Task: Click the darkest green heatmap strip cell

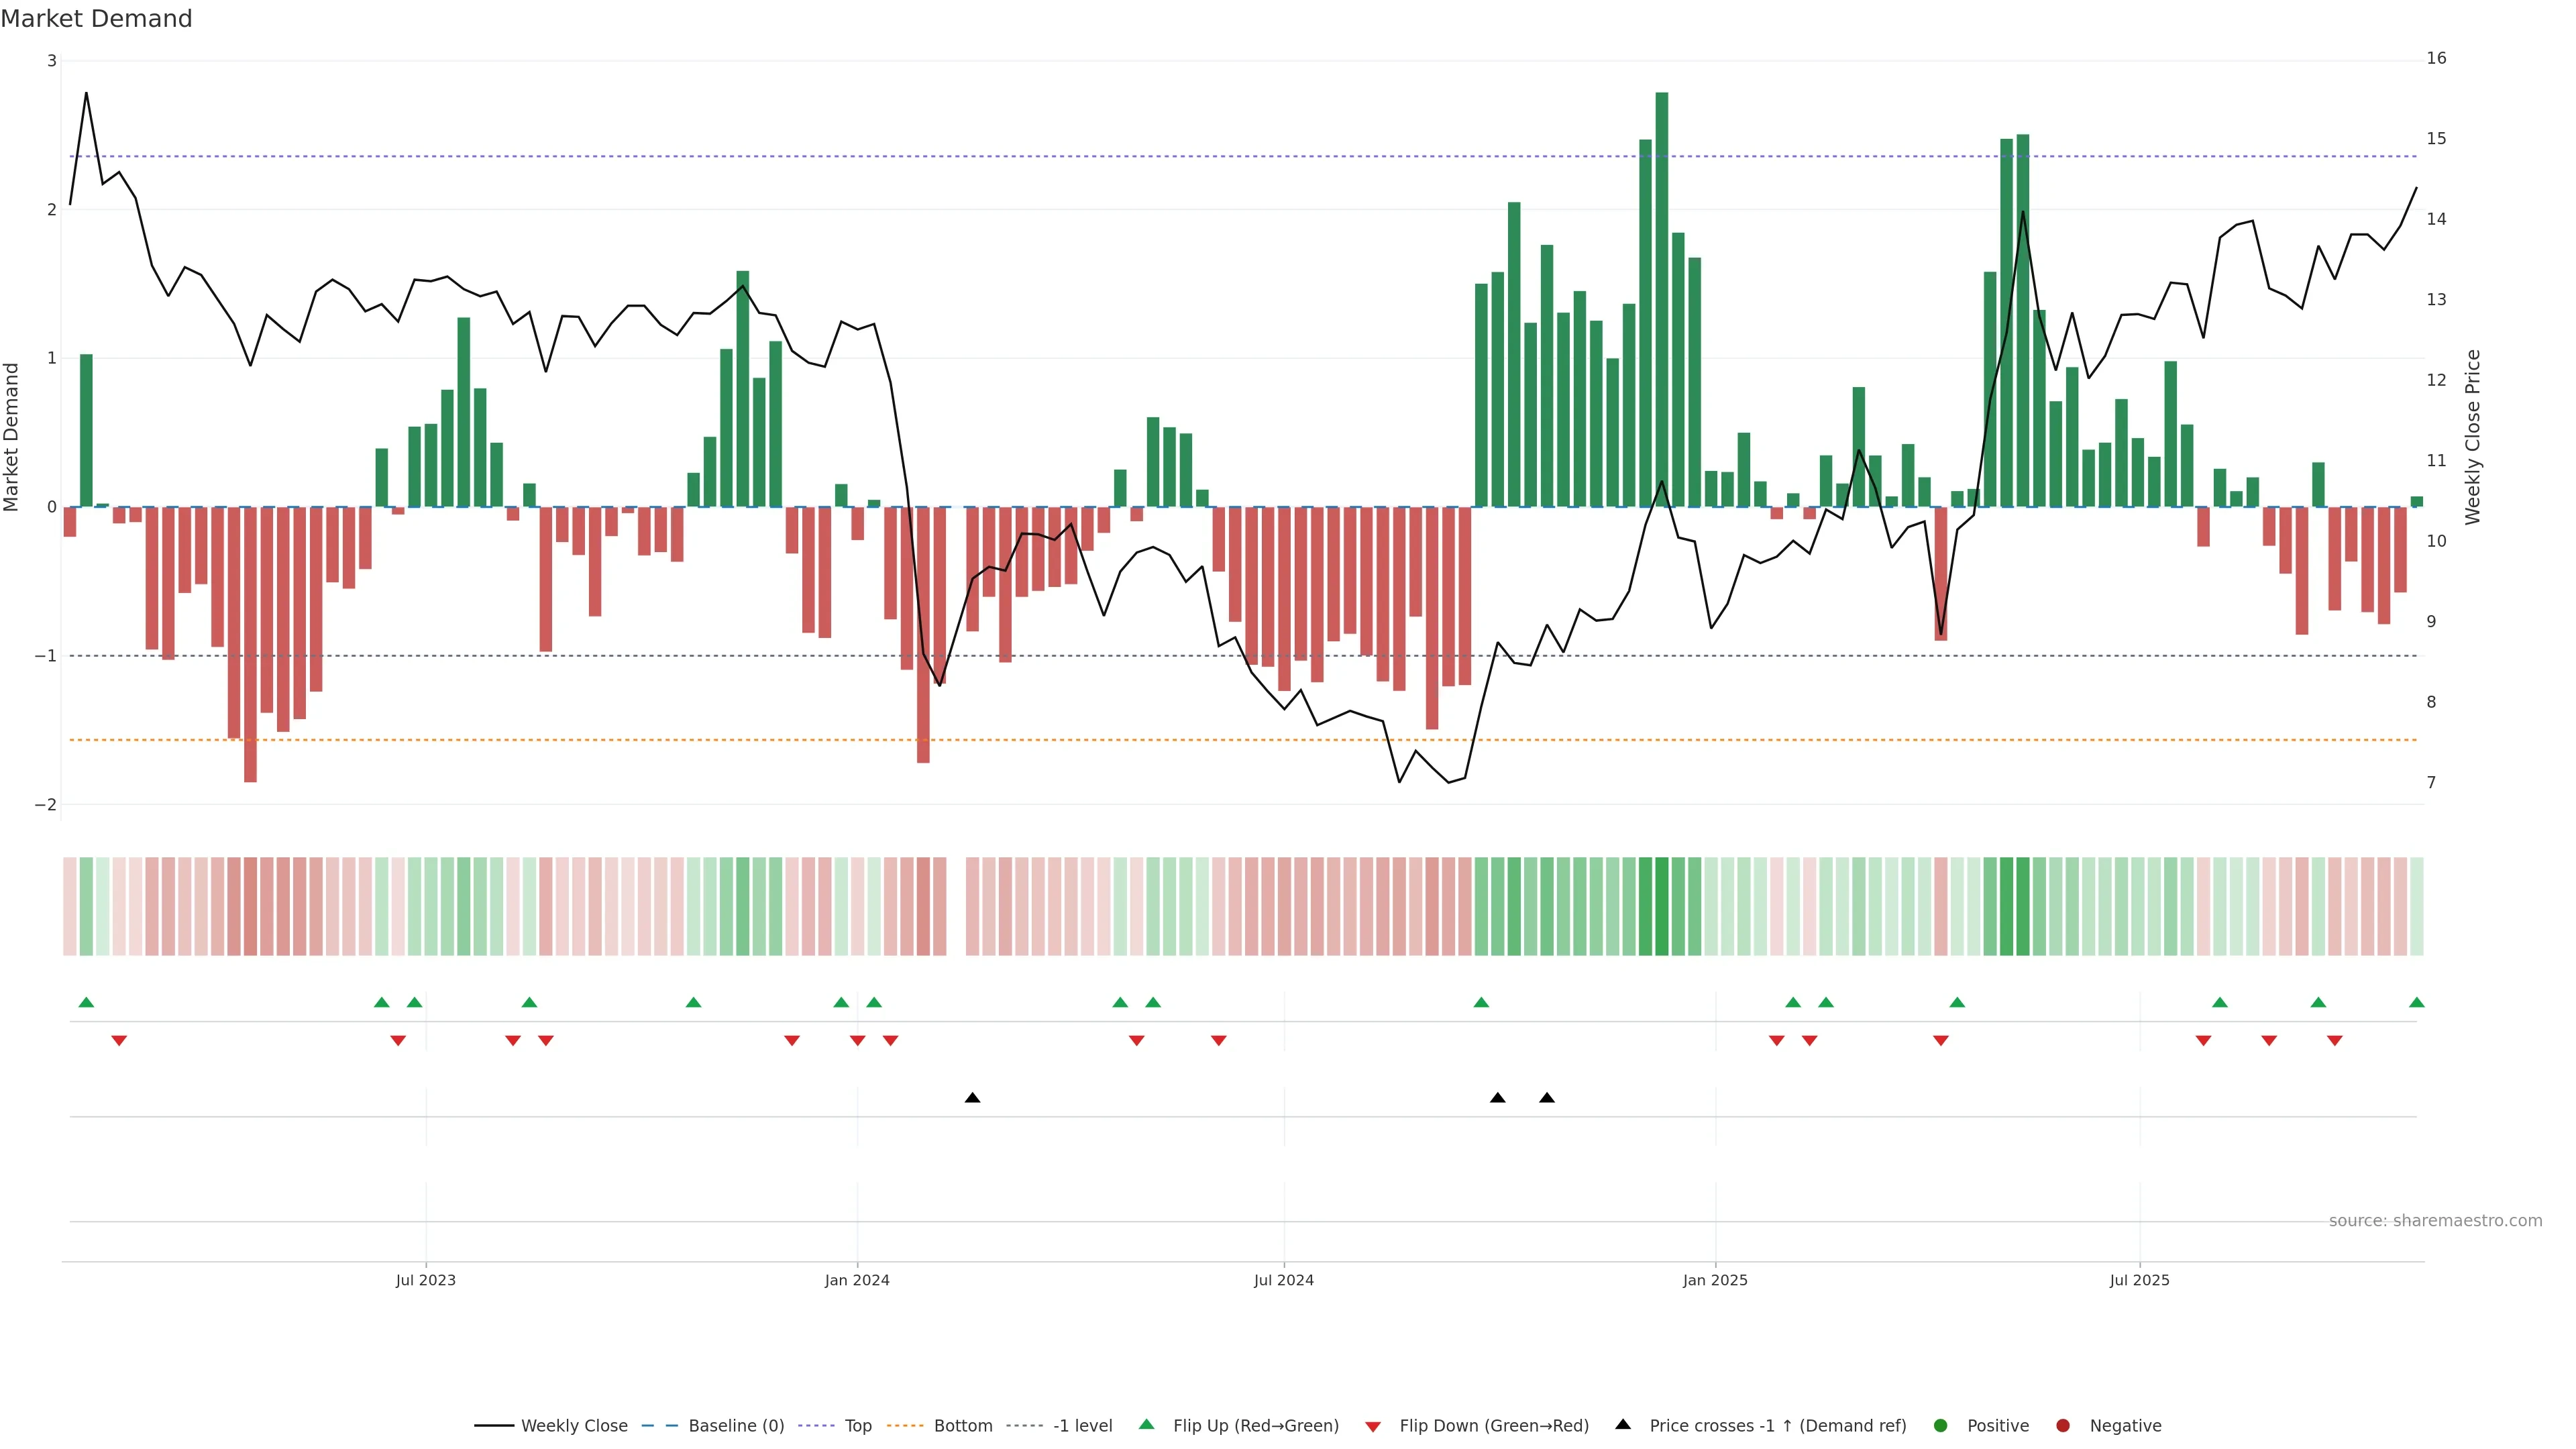Action: 1662,906
